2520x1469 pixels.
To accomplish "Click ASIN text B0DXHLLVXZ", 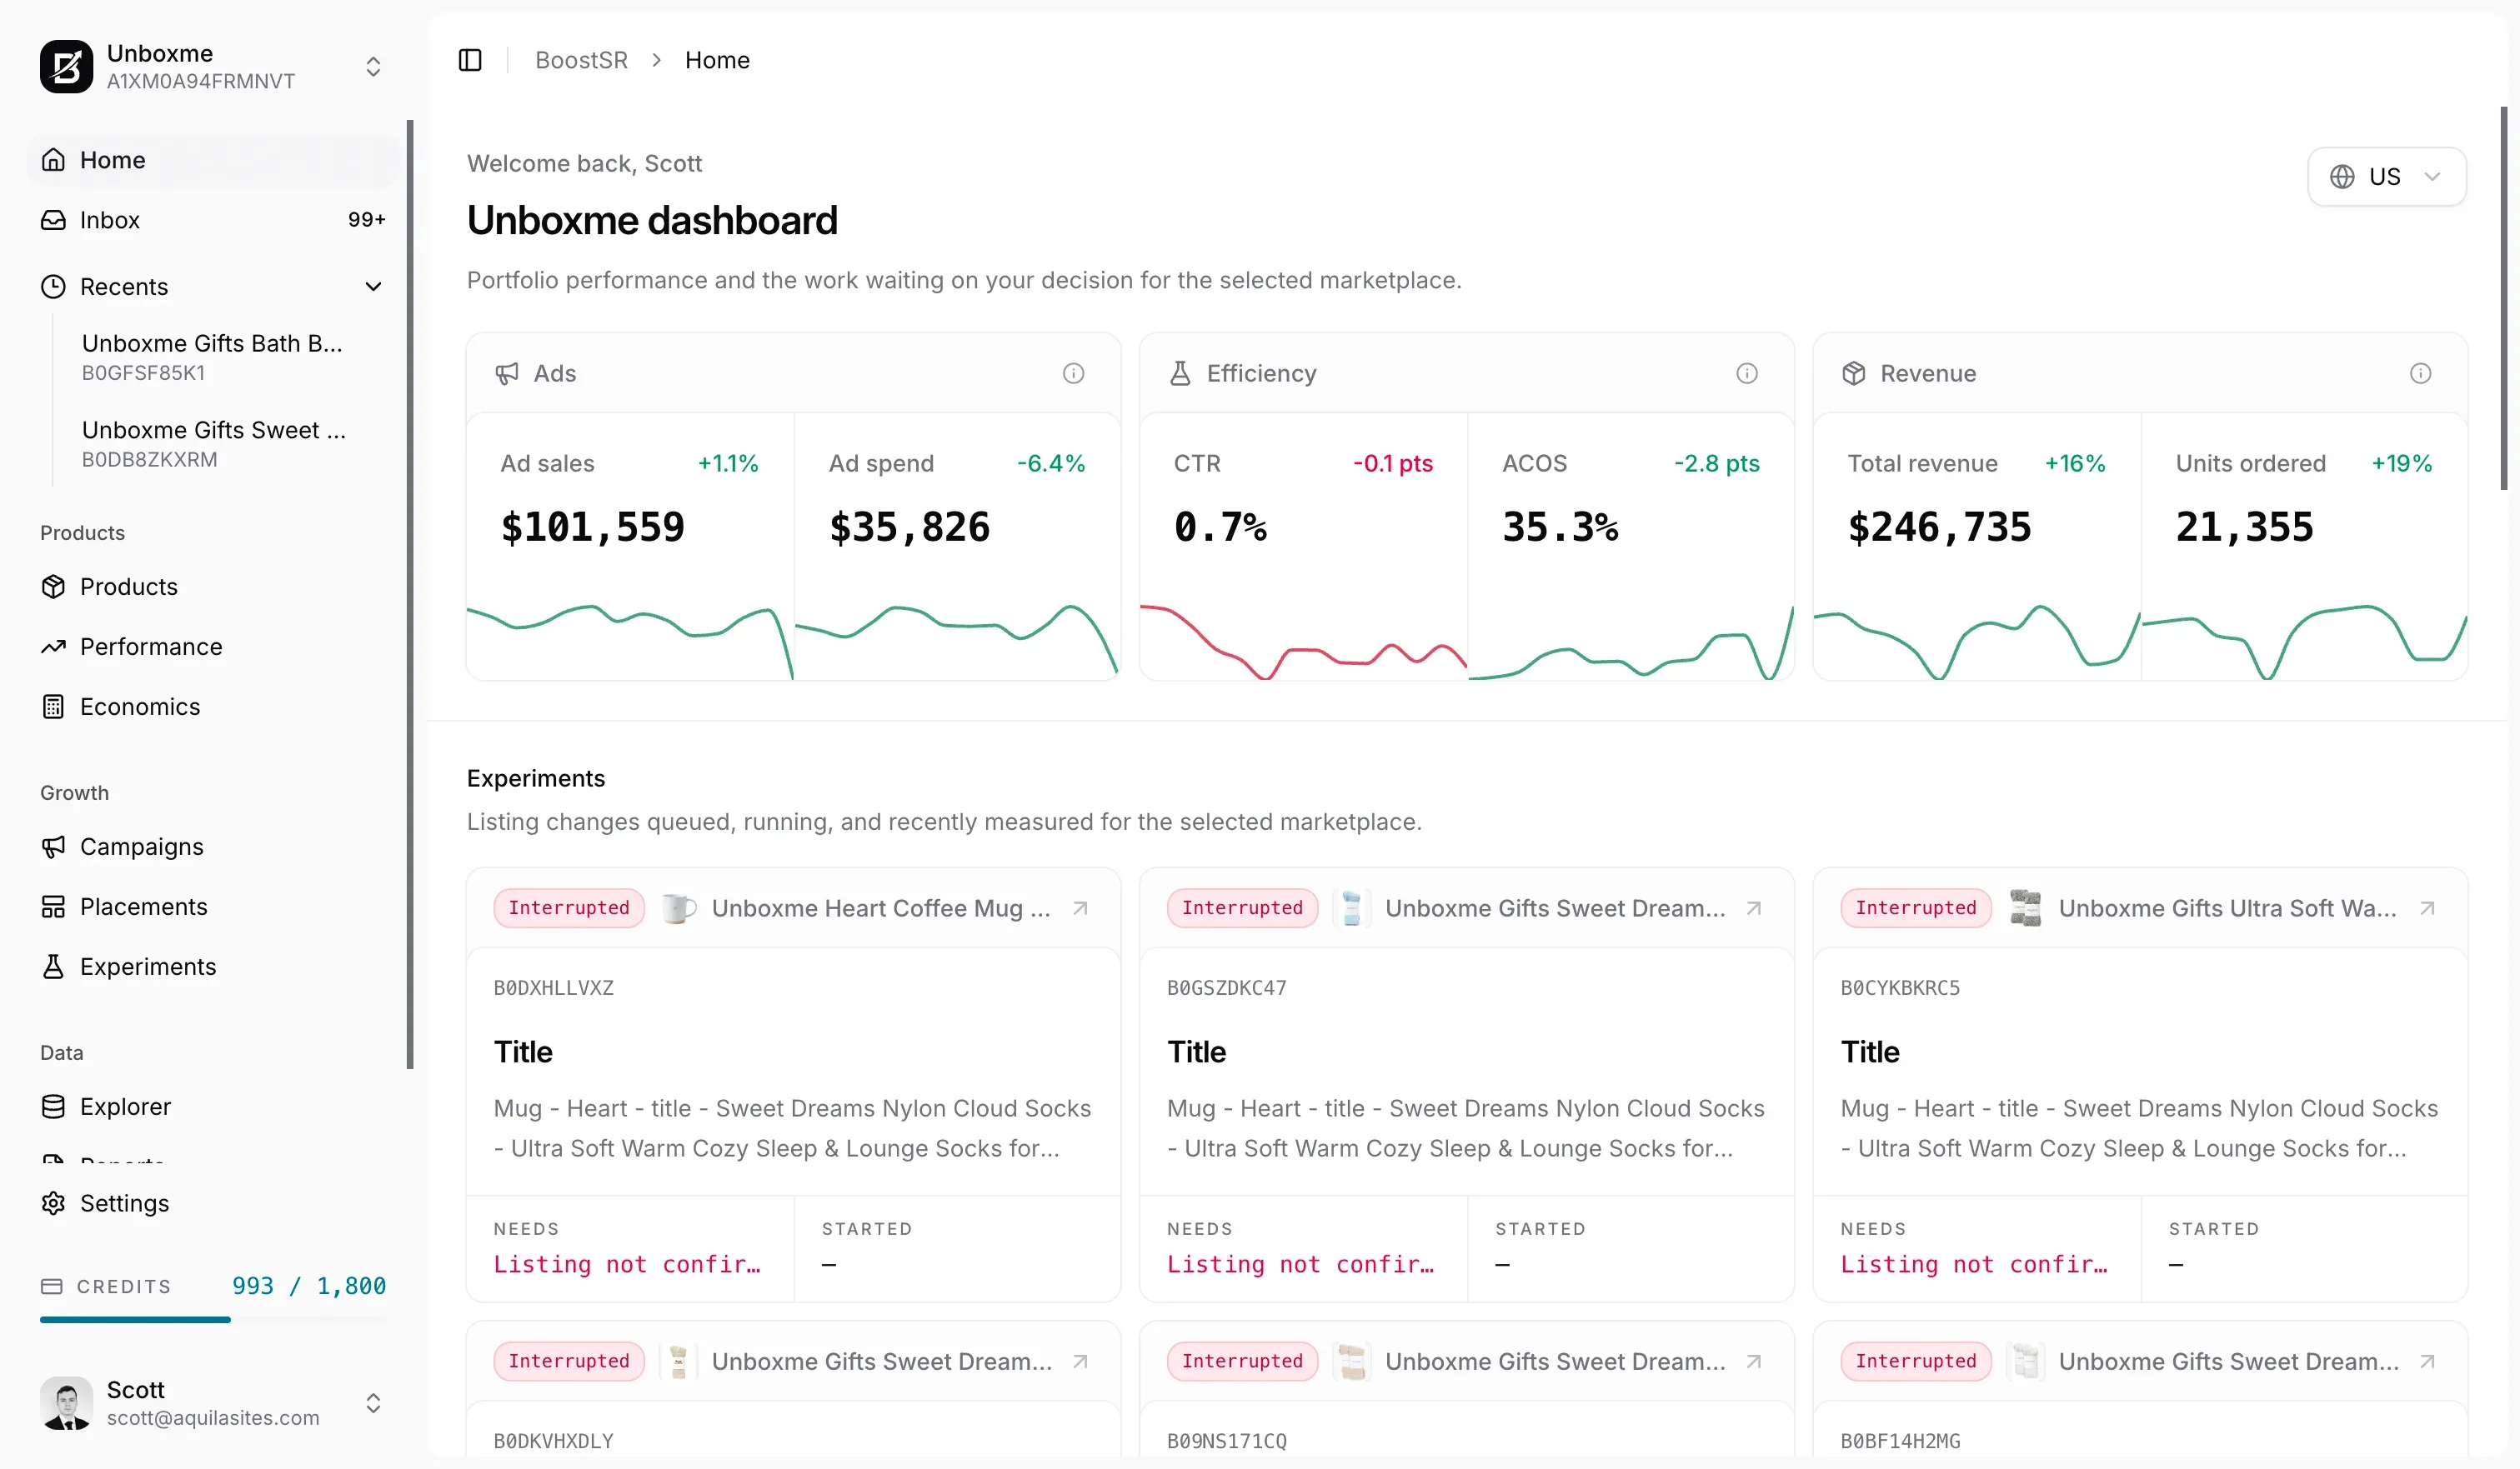I will click(x=553, y=988).
